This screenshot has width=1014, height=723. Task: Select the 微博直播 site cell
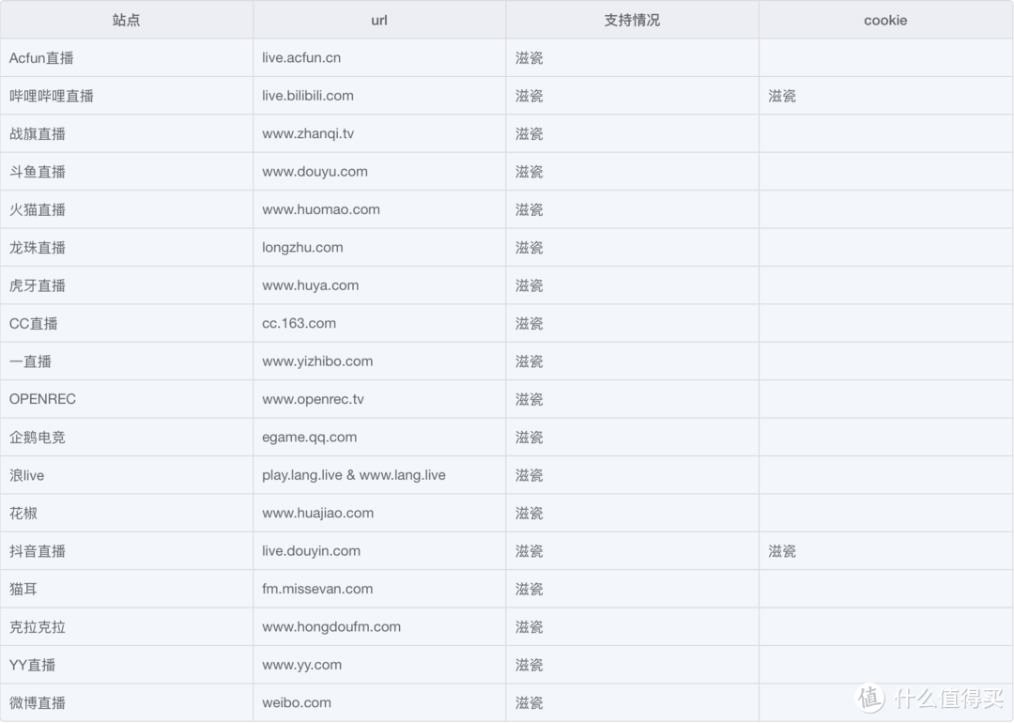[126, 703]
